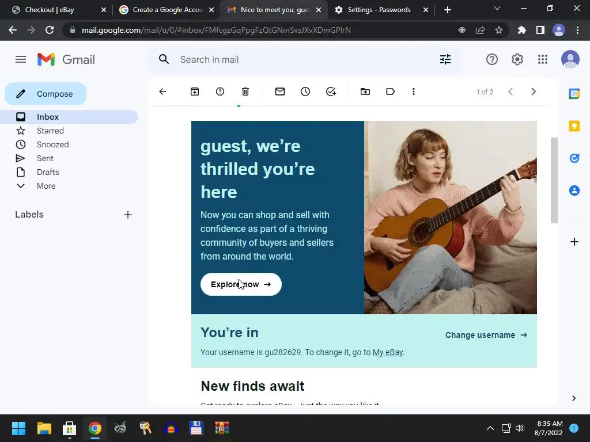
Task: Open the Gmail main menu hamburger
Action: pos(21,59)
